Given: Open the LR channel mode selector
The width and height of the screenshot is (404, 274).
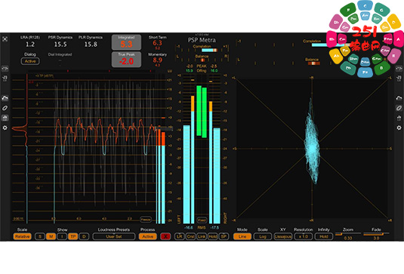Looking at the screenshot, I should (x=180, y=236).
